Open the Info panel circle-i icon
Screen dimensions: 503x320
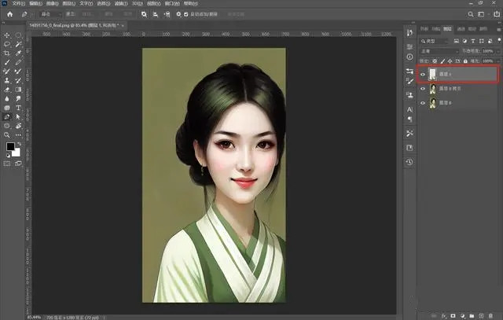click(x=409, y=57)
